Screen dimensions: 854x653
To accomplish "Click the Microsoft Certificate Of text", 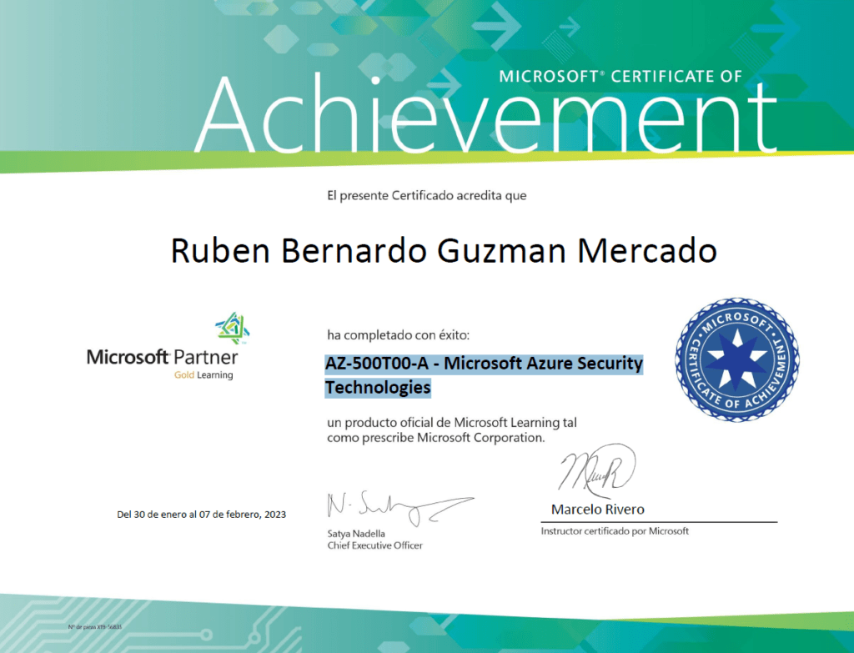I will click(x=620, y=76).
